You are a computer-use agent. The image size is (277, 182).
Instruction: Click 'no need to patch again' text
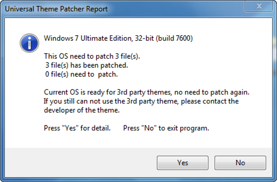212,92
